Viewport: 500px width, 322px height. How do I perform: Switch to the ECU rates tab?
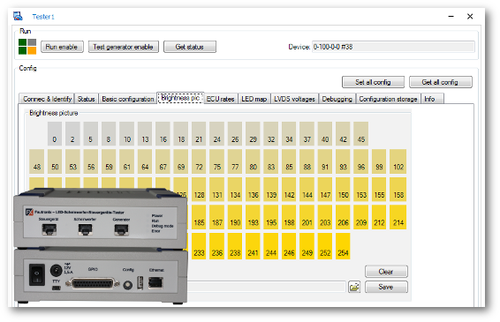coord(220,99)
